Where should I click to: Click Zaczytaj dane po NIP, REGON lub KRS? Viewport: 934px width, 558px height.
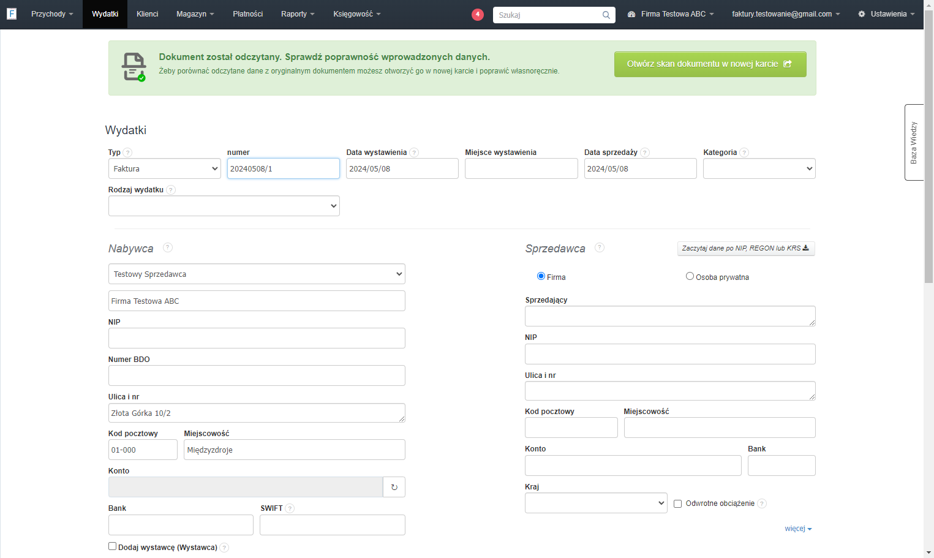(745, 248)
